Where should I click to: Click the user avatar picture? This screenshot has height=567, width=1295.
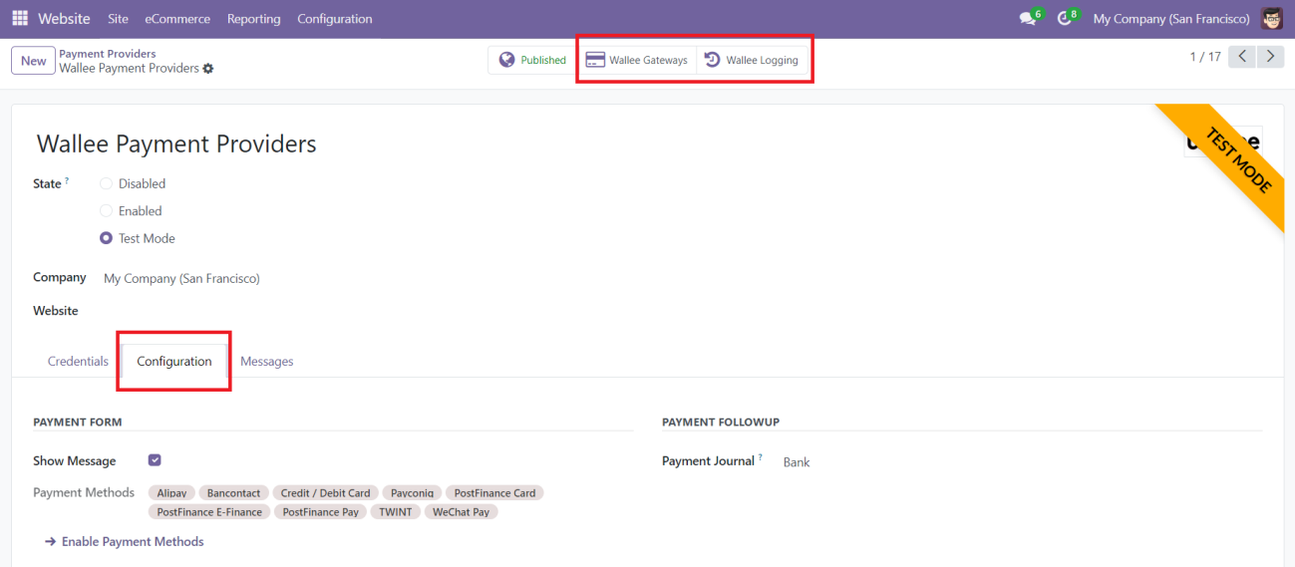pyautogui.click(x=1271, y=19)
